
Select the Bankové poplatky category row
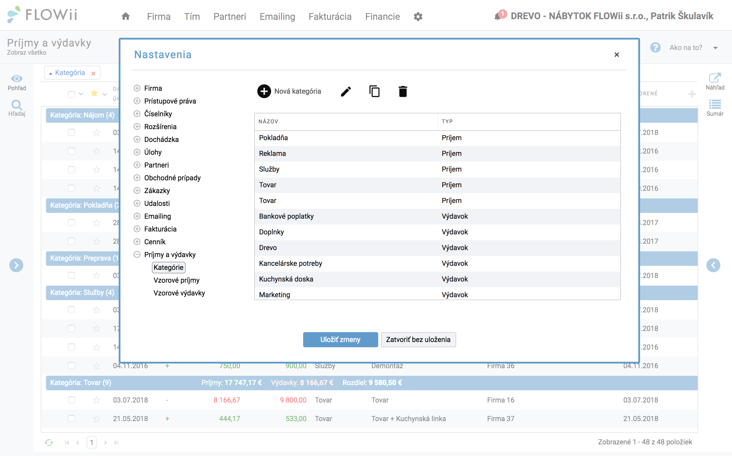[437, 216]
